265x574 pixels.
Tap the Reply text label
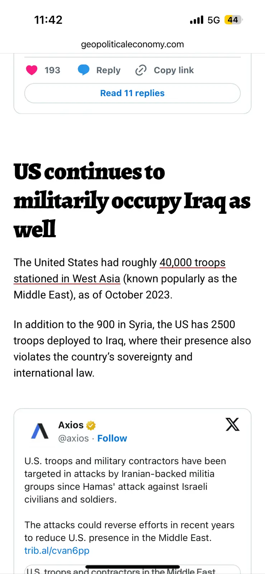point(108,70)
